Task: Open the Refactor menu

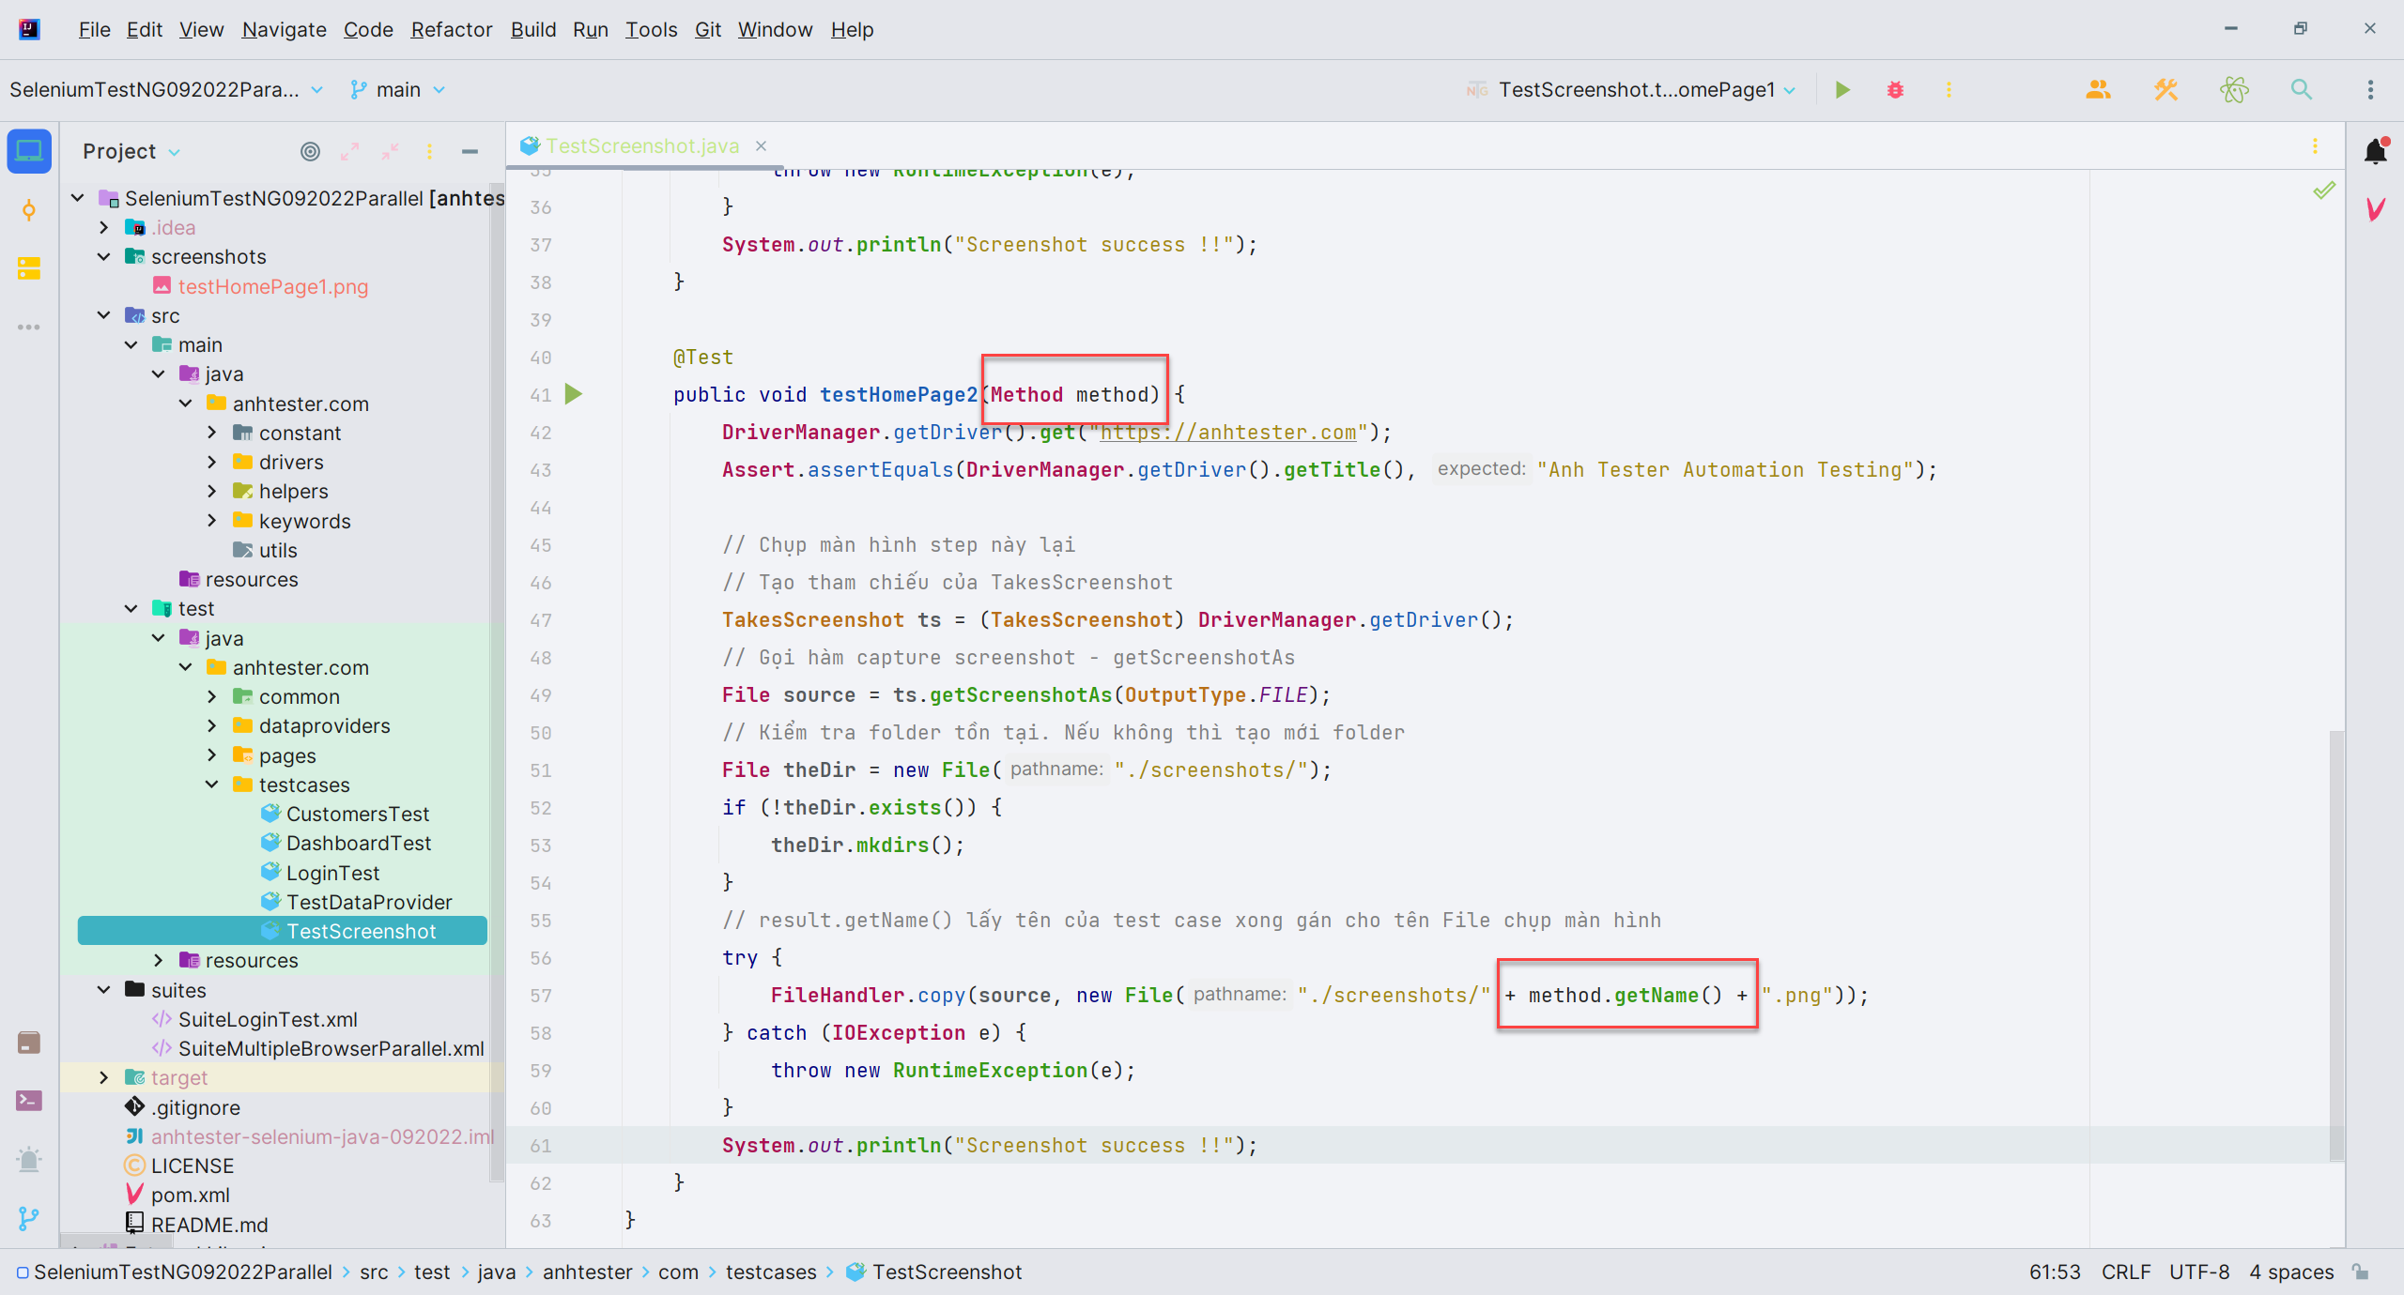Action: coord(451,30)
